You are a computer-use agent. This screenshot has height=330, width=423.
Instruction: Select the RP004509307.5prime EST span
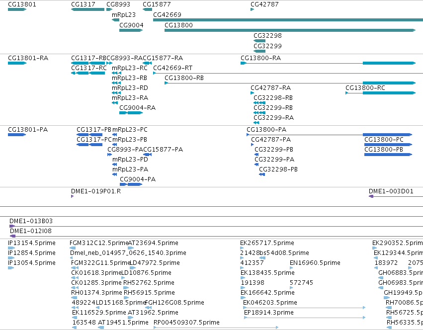216,328
